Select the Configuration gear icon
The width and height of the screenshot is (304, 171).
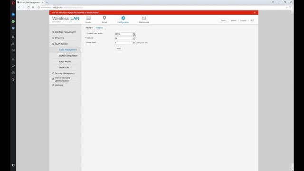[123, 18]
